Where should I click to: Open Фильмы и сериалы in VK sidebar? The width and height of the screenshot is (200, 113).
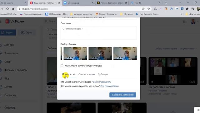point(16,70)
